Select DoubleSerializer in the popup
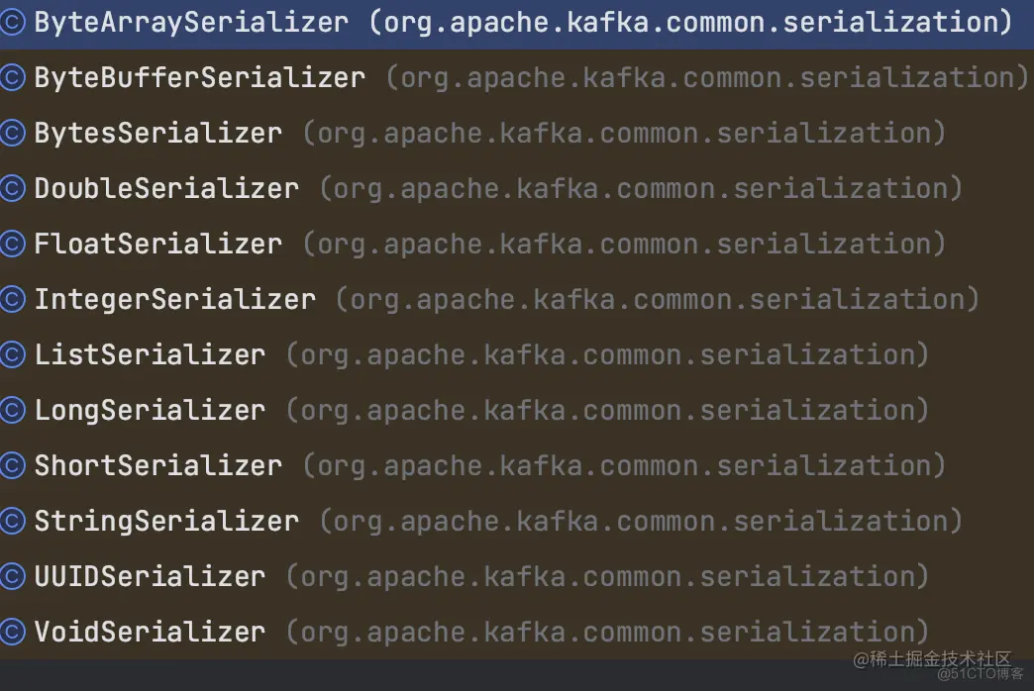The image size is (1034, 691). point(517,188)
